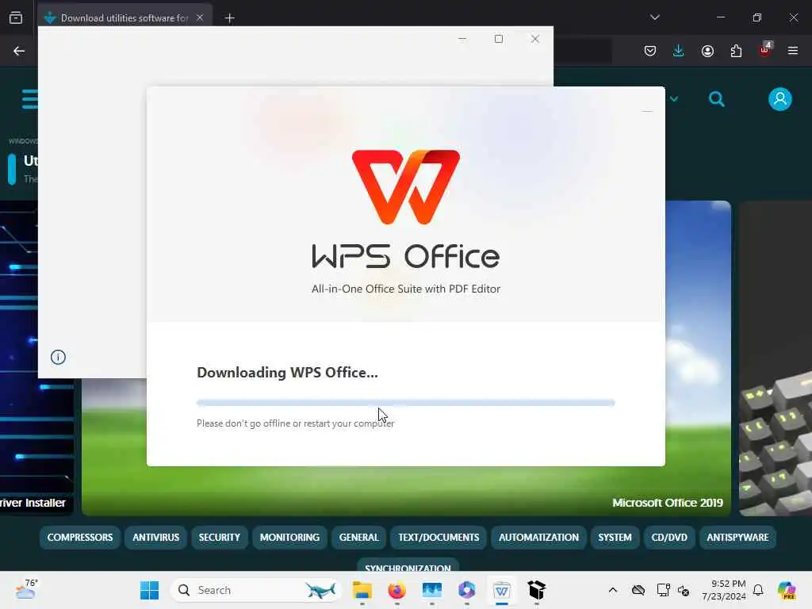Click the uBlock Origin extension icon

[765, 50]
